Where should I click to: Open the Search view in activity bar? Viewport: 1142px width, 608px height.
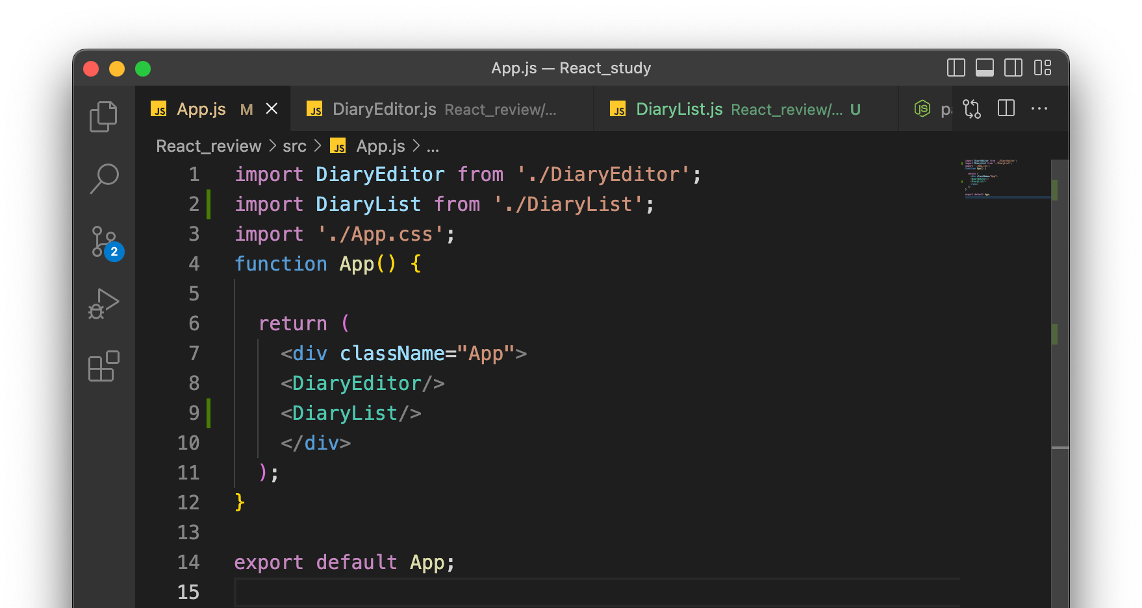click(104, 178)
